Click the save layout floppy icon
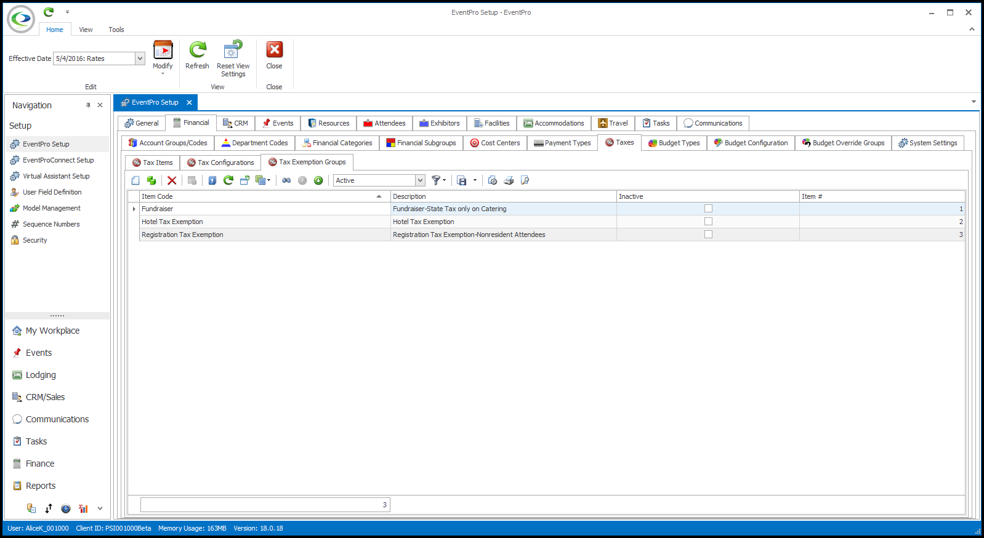This screenshot has width=984, height=538. pyautogui.click(x=462, y=180)
